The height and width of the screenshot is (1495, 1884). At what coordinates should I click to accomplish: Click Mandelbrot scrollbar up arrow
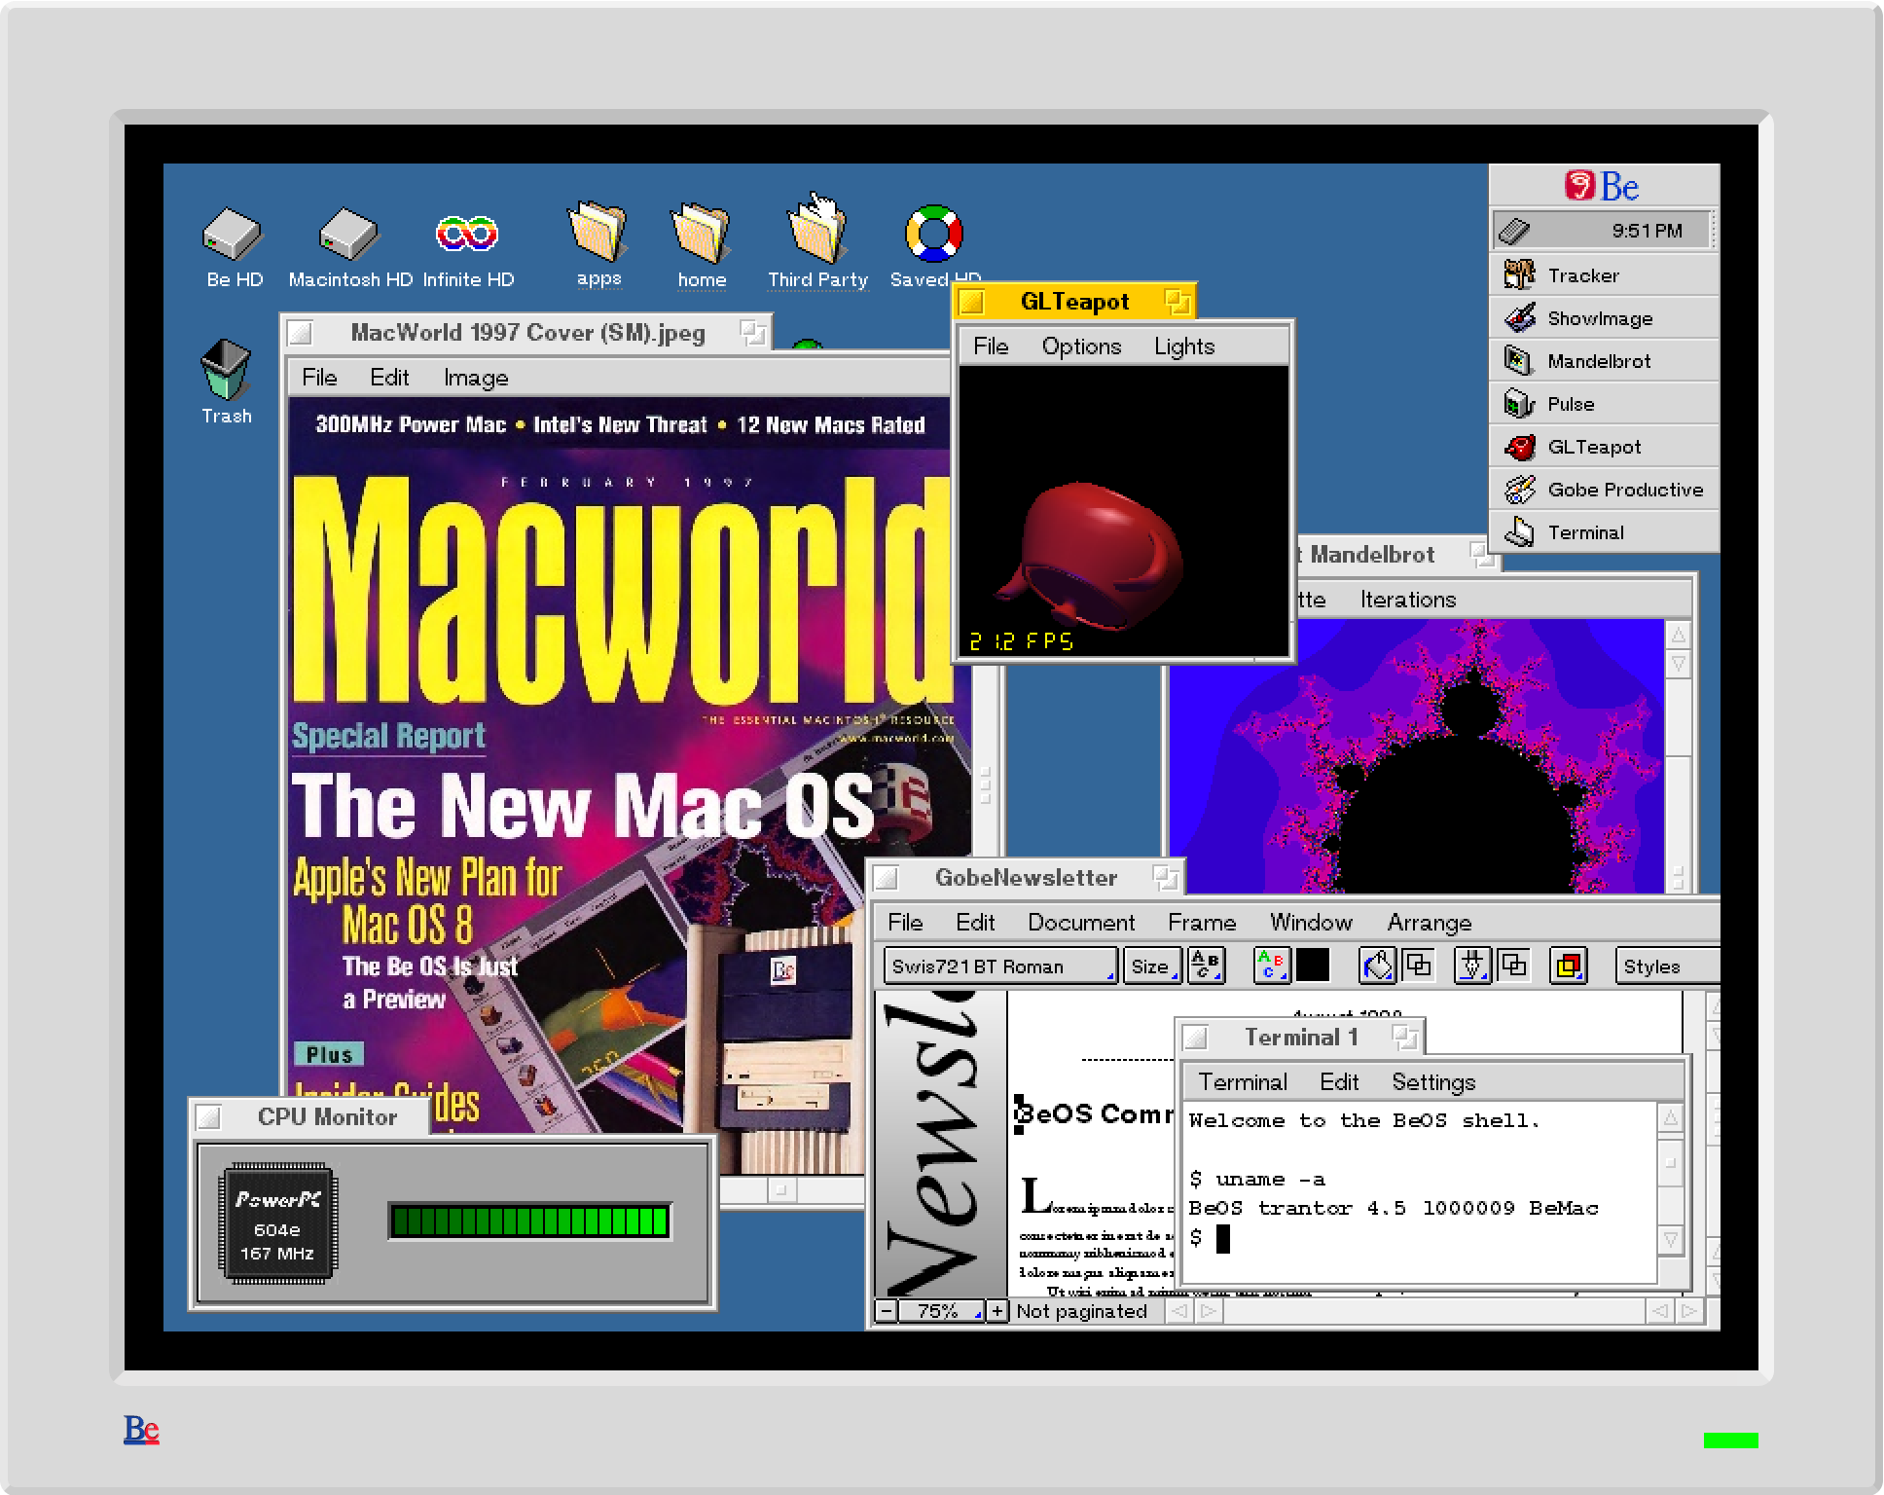click(x=1679, y=636)
